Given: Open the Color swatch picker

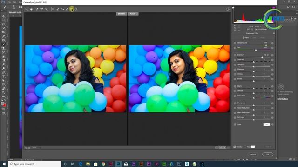Looking at the screenshot, I should tap(267, 124).
